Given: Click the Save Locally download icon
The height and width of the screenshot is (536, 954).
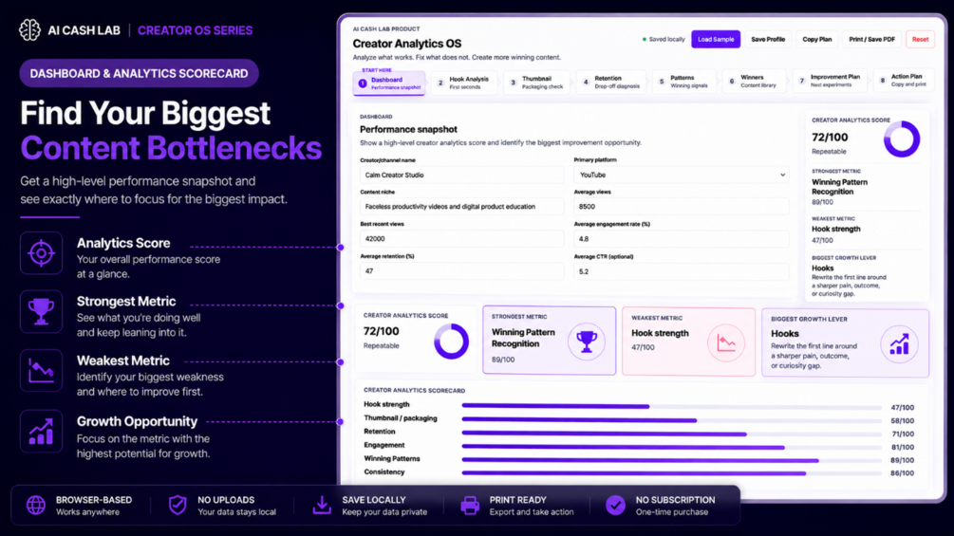Looking at the screenshot, I should [322, 505].
